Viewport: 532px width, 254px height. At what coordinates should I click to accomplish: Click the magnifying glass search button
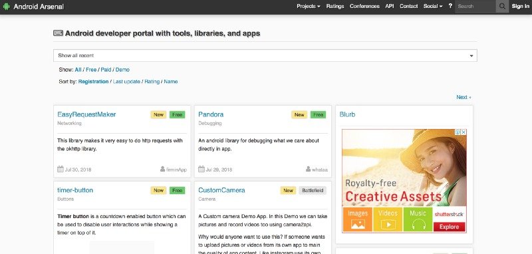point(502,6)
